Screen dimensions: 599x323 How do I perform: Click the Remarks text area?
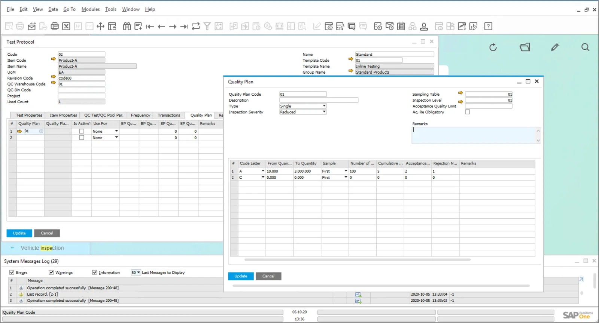[476, 135]
